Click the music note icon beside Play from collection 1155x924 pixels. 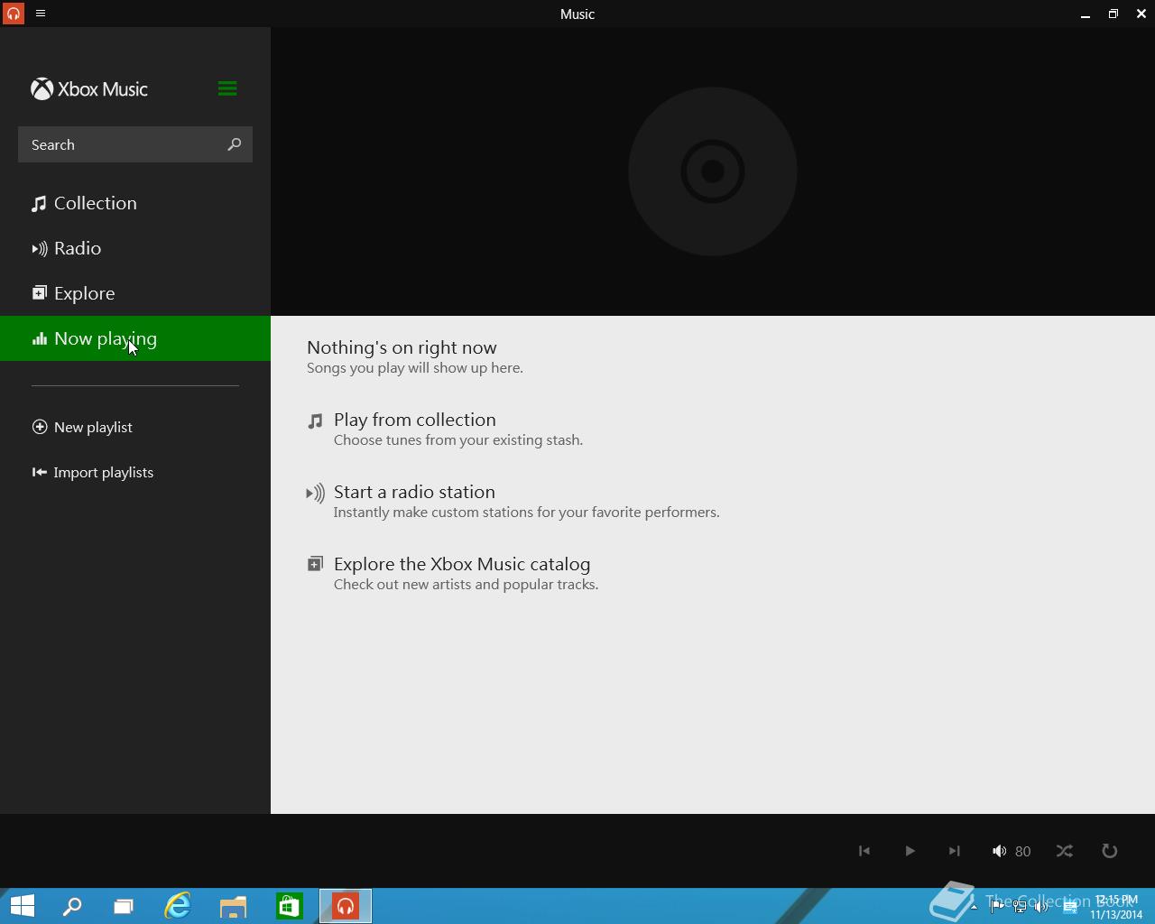(x=315, y=420)
